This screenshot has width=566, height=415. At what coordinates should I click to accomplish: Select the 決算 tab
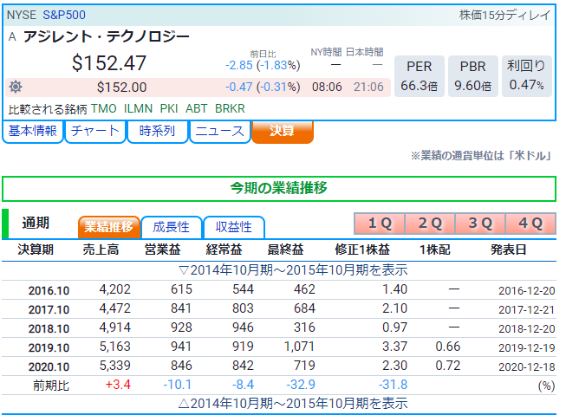(283, 132)
